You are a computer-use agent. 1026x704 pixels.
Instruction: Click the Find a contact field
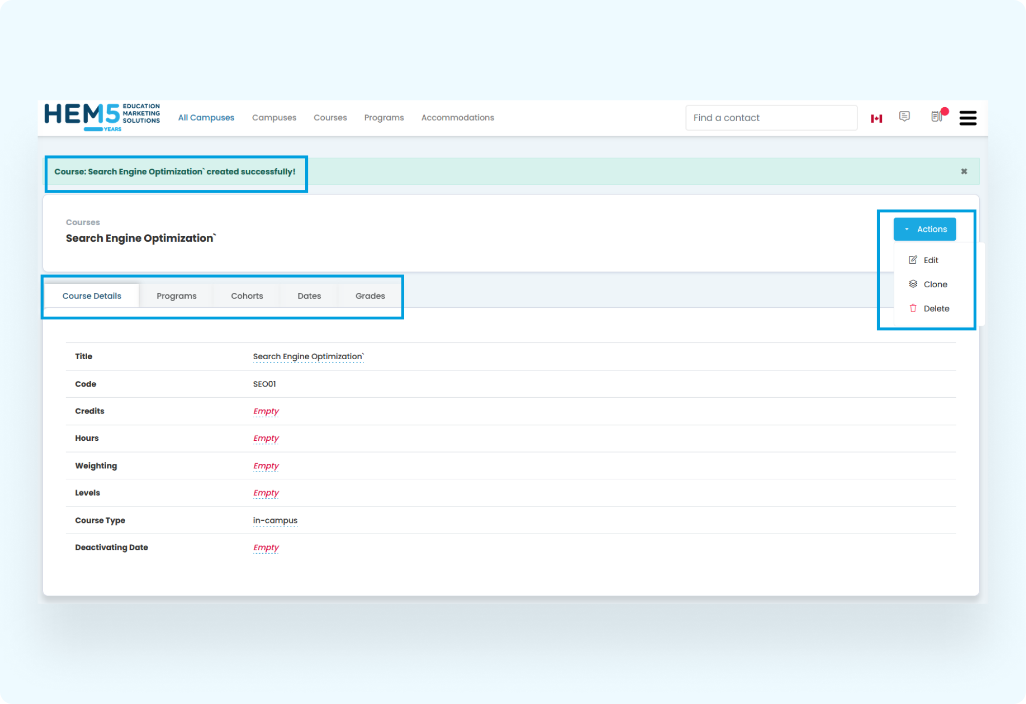click(771, 118)
